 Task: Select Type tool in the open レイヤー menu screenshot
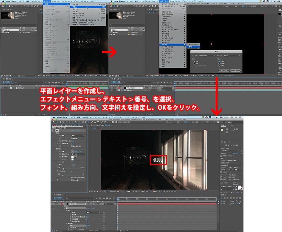[x=37, y=6]
